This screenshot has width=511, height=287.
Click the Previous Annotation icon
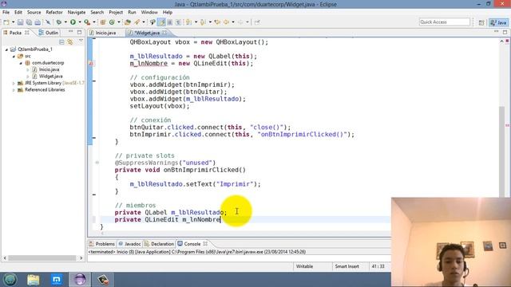coord(203,22)
